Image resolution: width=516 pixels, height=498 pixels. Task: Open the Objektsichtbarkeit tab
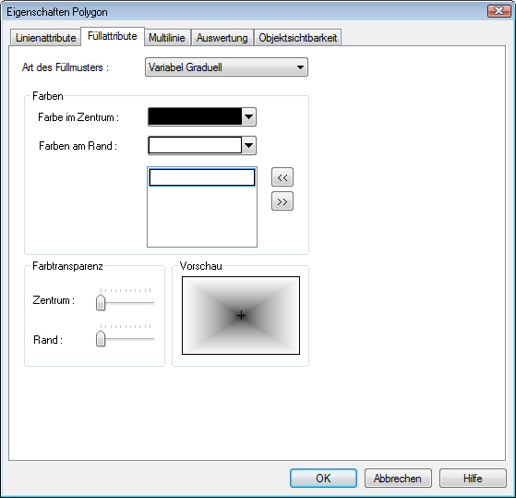(x=297, y=38)
